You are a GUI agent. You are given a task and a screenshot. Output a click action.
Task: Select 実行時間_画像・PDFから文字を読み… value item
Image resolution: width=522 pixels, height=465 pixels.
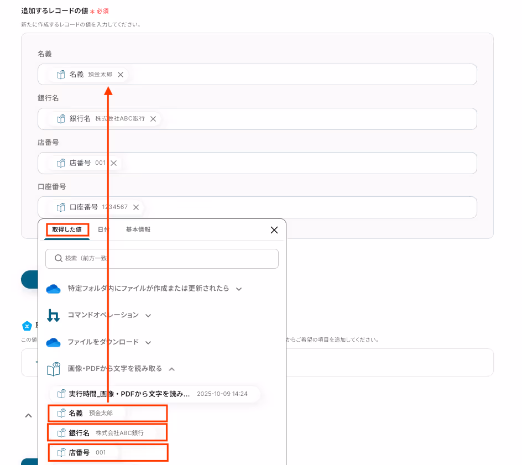pyautogui.click(x=154, y=394)
